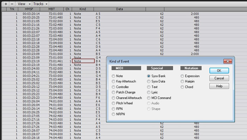Image resolution: width=247 pixels, height=140 pixels.
Task: Click MBT value 74:02:480
Action: point(55,116)
